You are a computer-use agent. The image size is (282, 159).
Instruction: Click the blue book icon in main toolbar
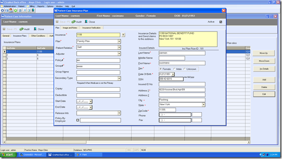point(7,10)
